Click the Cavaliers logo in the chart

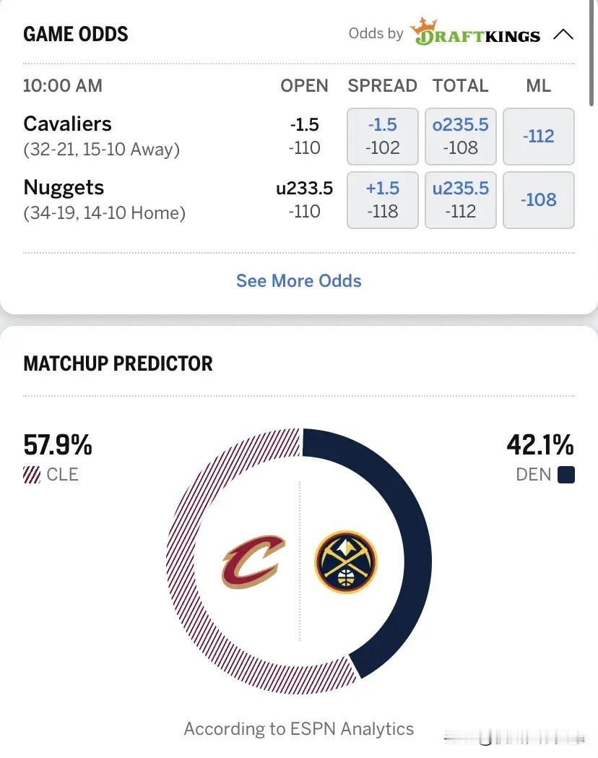tap(253, 561)
